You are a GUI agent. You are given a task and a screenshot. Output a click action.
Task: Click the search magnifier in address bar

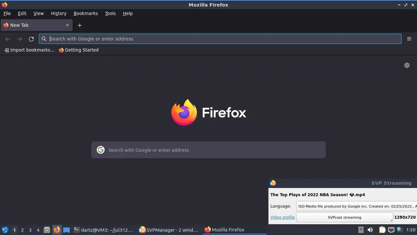(x=44, y=39)
